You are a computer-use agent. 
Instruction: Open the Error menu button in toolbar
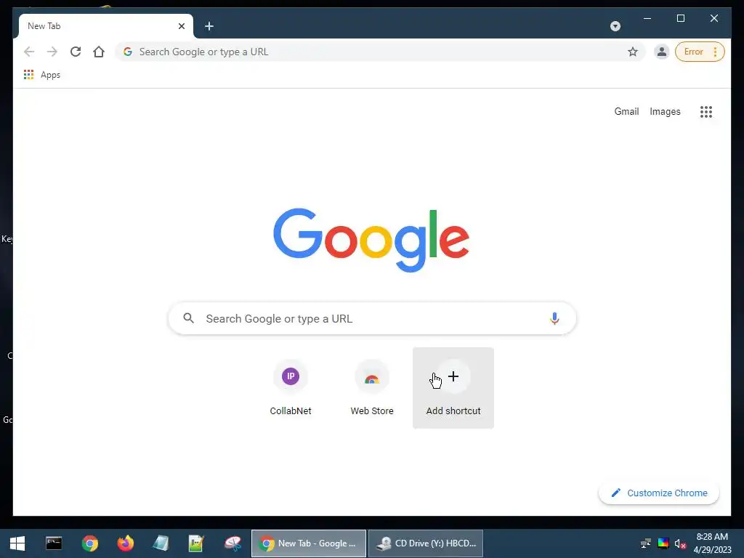pos(700,52)
